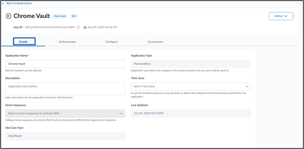
Task: Open the three-dot more options menu
Action: (x=295, y=16)
